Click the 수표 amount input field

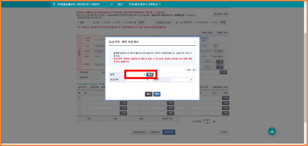[115, 124]
